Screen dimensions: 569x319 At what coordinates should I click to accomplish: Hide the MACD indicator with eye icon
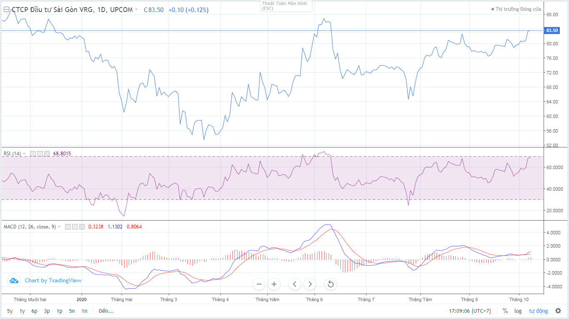click(68, 227)
